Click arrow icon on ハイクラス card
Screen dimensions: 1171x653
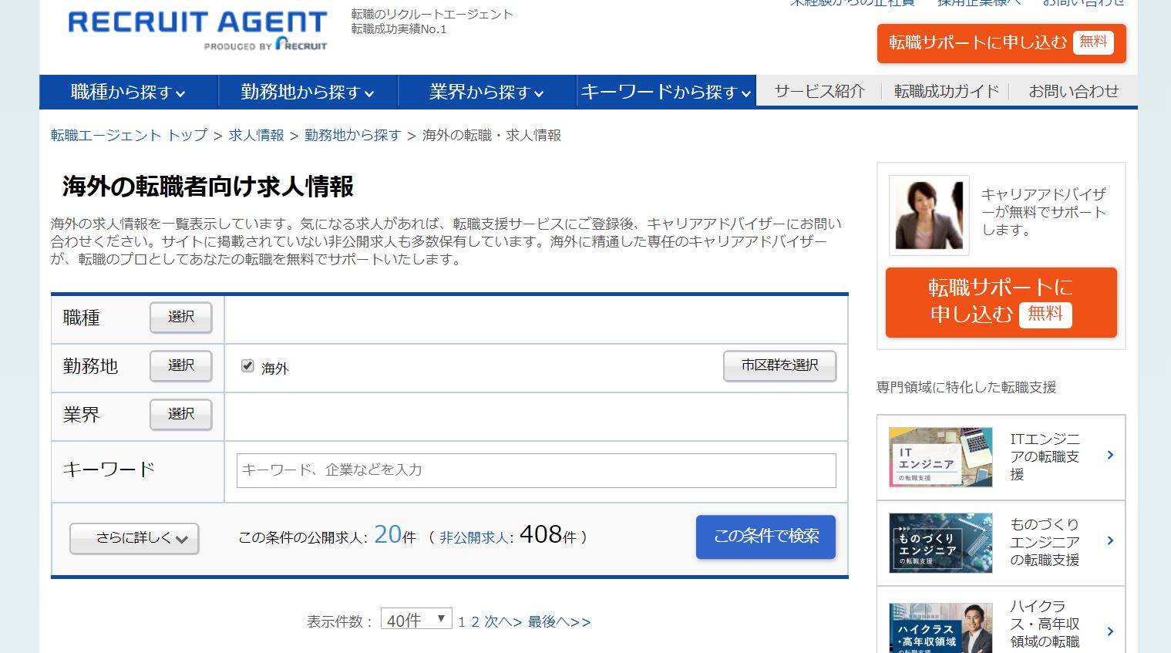coord(1110,631)
